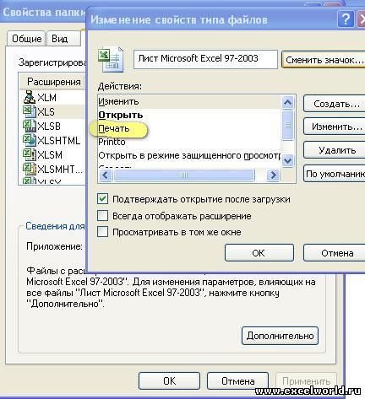Click the actions list scroll down arrow
The image size is (365, 399).
point(287,161)
